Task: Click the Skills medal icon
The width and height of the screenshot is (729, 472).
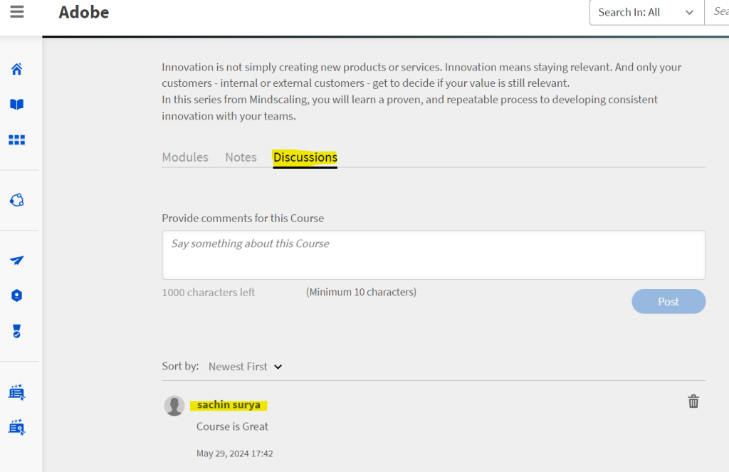Action: [16, 330]
